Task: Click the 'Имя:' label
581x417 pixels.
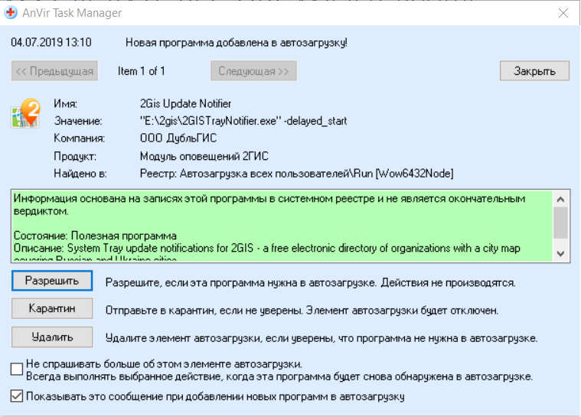Action: click(x=66, y=103)
